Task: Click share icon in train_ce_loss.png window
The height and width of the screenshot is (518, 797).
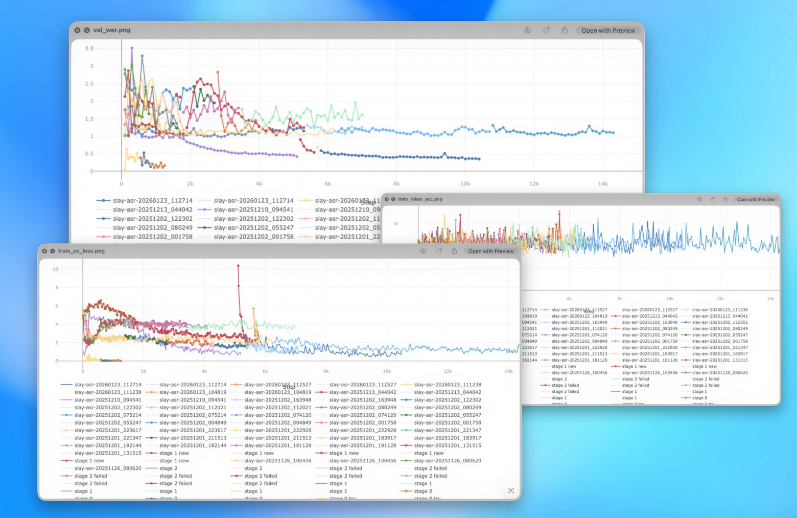Action: pos(454,251)
